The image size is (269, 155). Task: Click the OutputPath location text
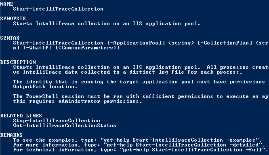(x=45, y=87)
